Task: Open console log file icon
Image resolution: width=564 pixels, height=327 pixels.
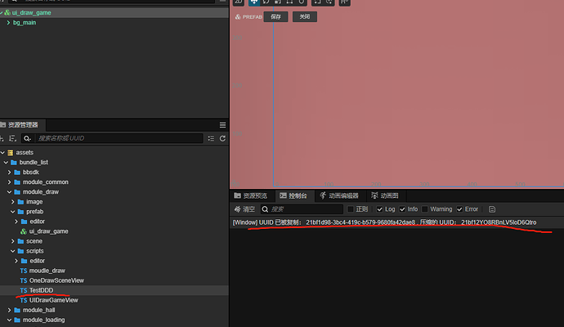Action: (492, 209)
